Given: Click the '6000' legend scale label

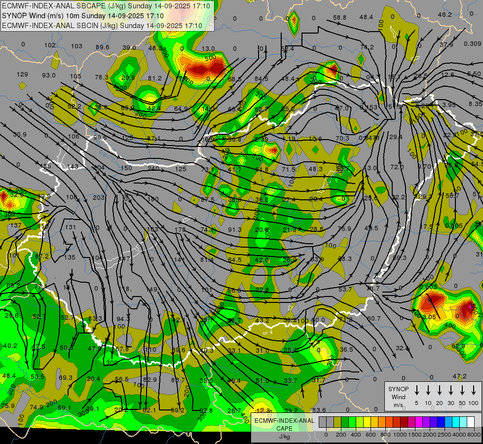Looking at the screenshot, I should 474,435.
